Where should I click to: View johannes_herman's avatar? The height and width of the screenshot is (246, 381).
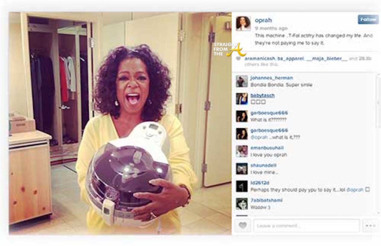pos(242,81)
